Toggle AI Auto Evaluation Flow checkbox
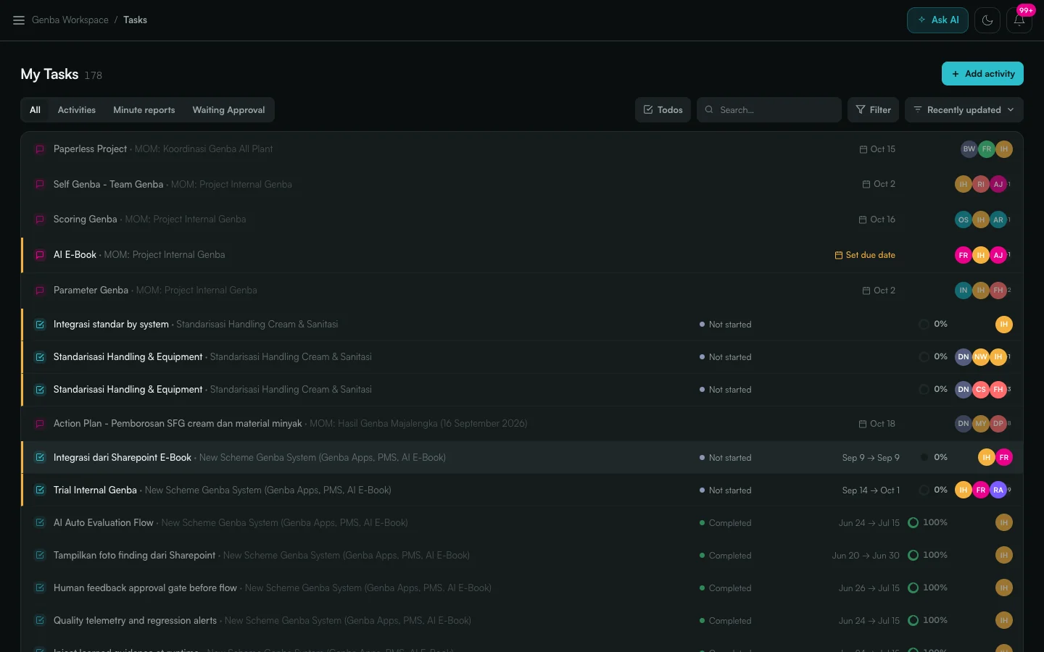The image size is (1044, 652). tap(40, 523)
